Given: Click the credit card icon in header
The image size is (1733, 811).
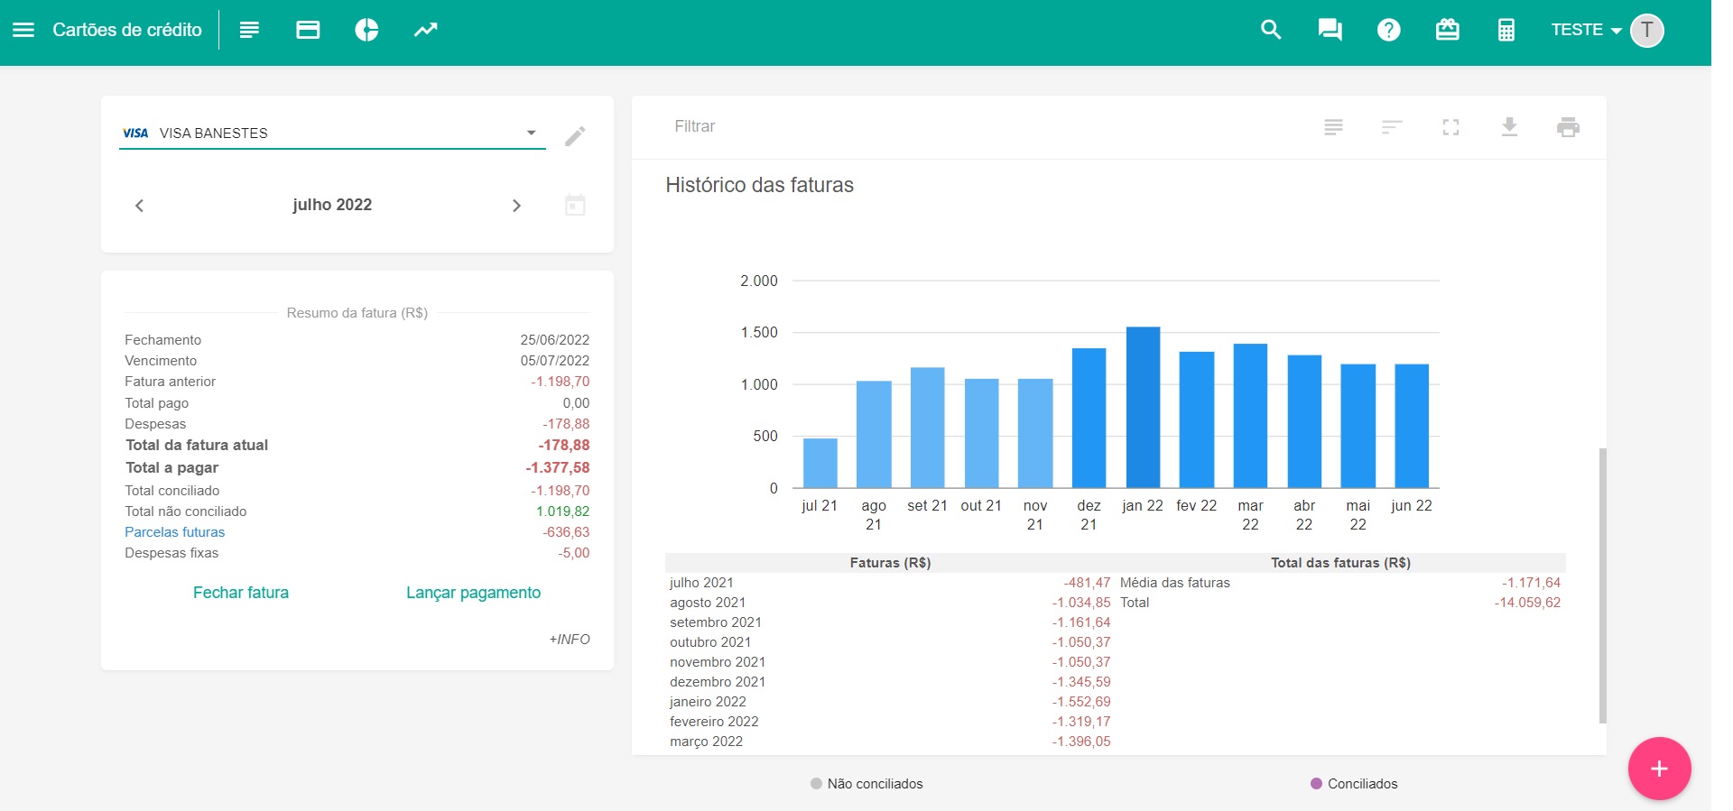Looking at the screenshot, I should [308, 30].
